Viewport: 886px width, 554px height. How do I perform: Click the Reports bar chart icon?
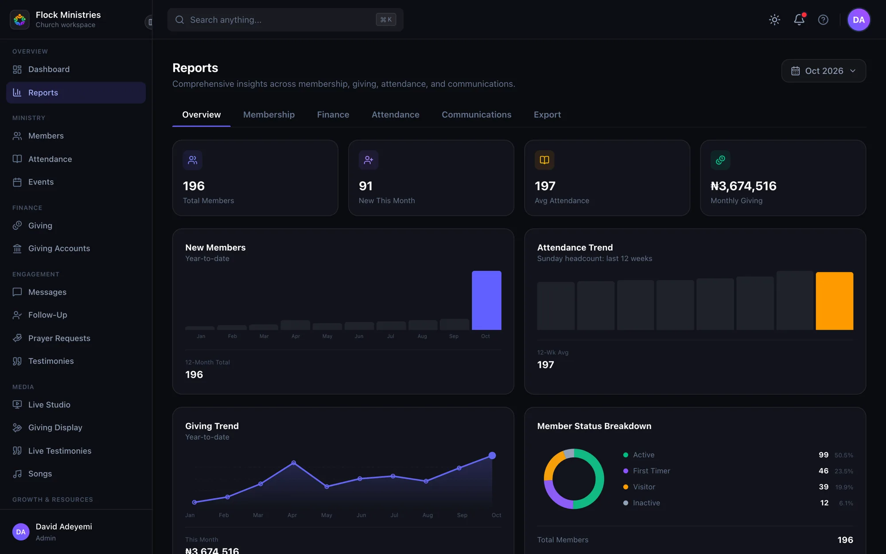[17, 93]
